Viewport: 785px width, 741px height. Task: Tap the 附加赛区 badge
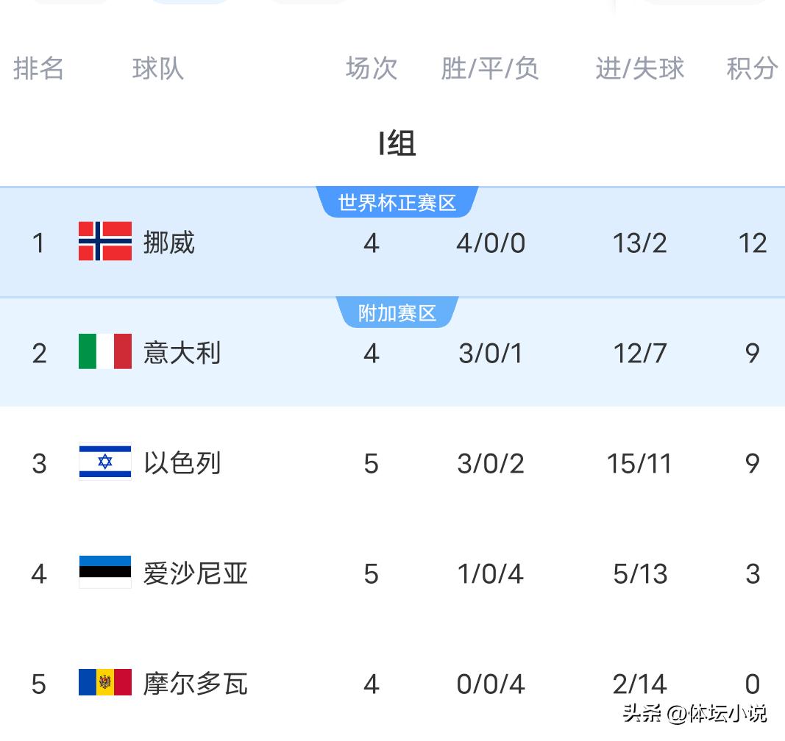[x=397, y=313]
